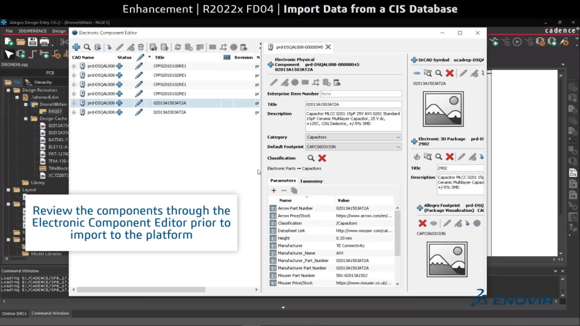Click the magnifier under OrCAD Symbol
The height and width of the screenshot is (326, 580).
pos(439,73)
